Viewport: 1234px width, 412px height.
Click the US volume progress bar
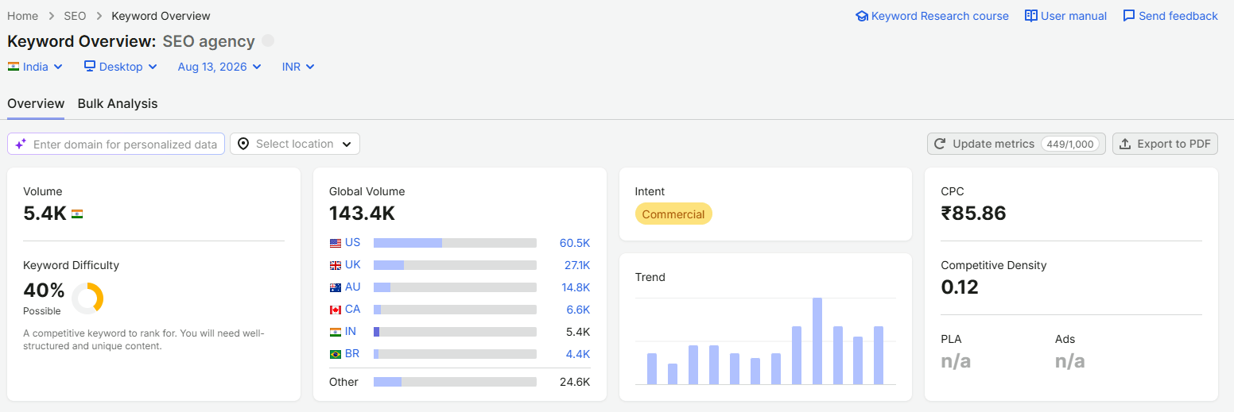tap(455, 243)
